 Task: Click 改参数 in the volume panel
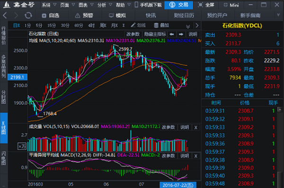tap(168, 127)
